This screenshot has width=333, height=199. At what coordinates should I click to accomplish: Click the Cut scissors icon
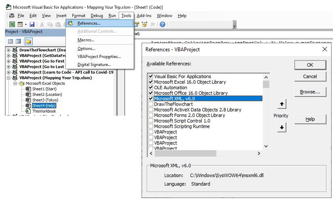pyautogui.click(x=42, y=24)
